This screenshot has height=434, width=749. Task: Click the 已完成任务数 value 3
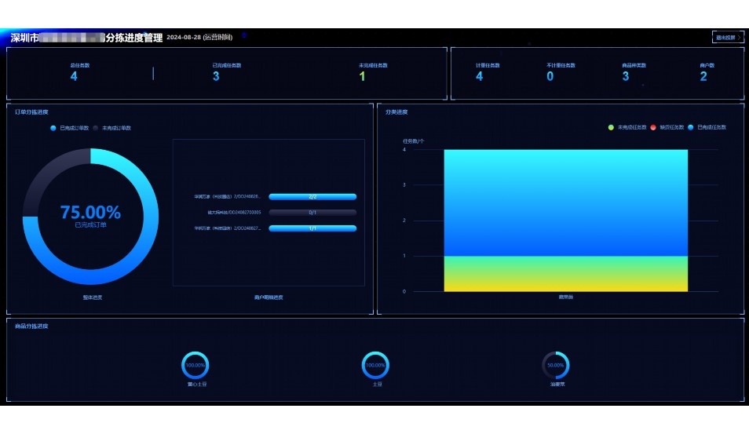point(216,76)
